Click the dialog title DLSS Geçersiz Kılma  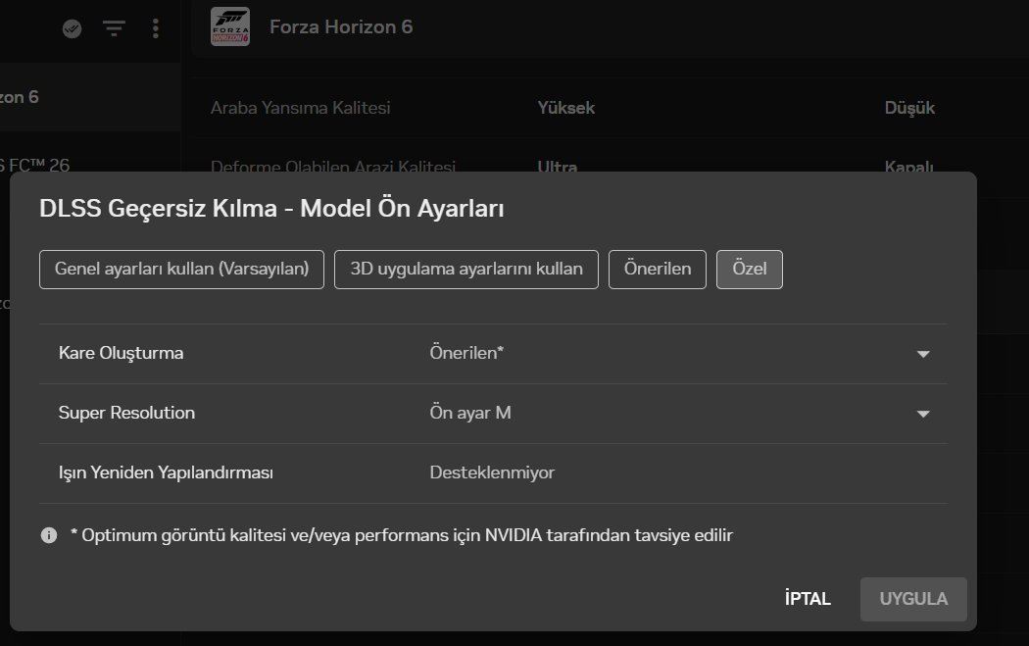(271, 208)
